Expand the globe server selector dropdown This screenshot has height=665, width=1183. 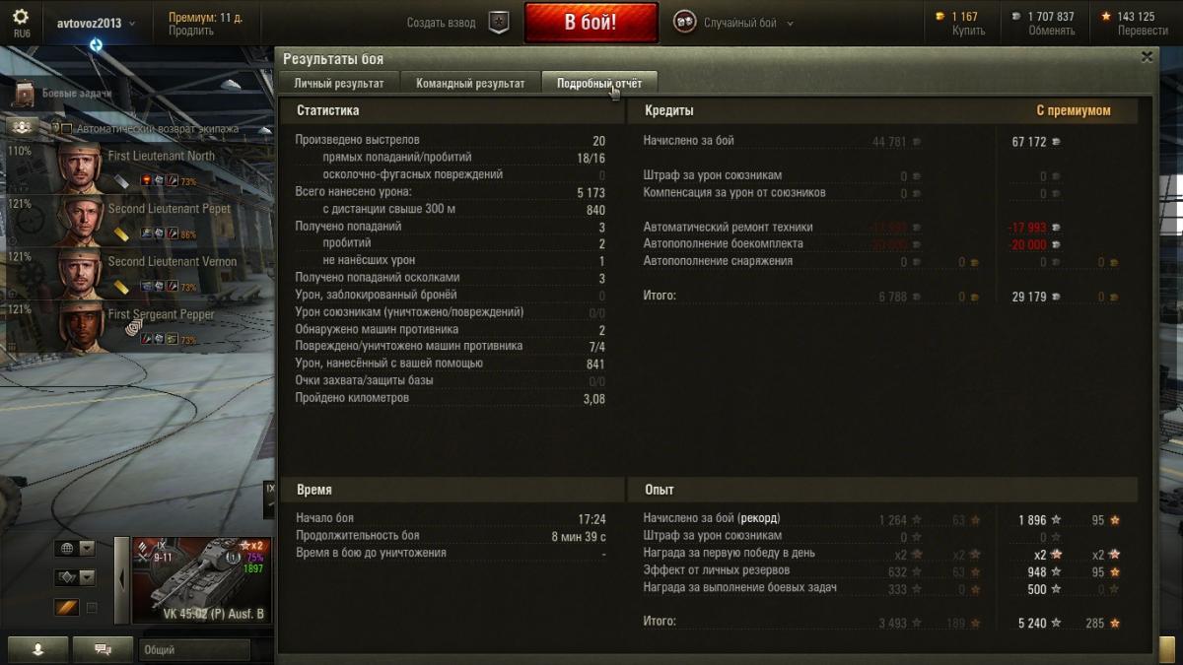(x=87, y=548)
